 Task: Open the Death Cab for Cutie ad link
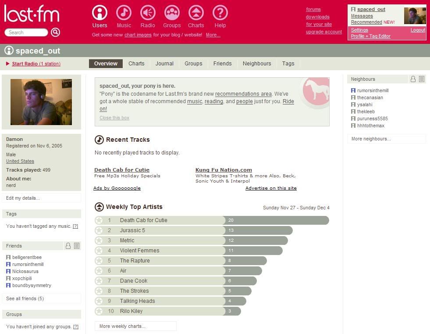point(122,170)
